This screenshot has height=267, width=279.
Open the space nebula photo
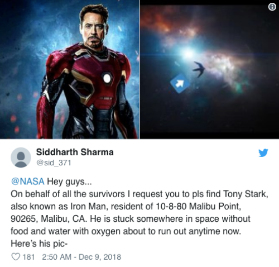tap(209, 69)
